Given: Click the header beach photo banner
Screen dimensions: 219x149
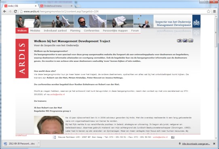Looking at the screenshot, I should pyautogui.click(x=84, y=21).
